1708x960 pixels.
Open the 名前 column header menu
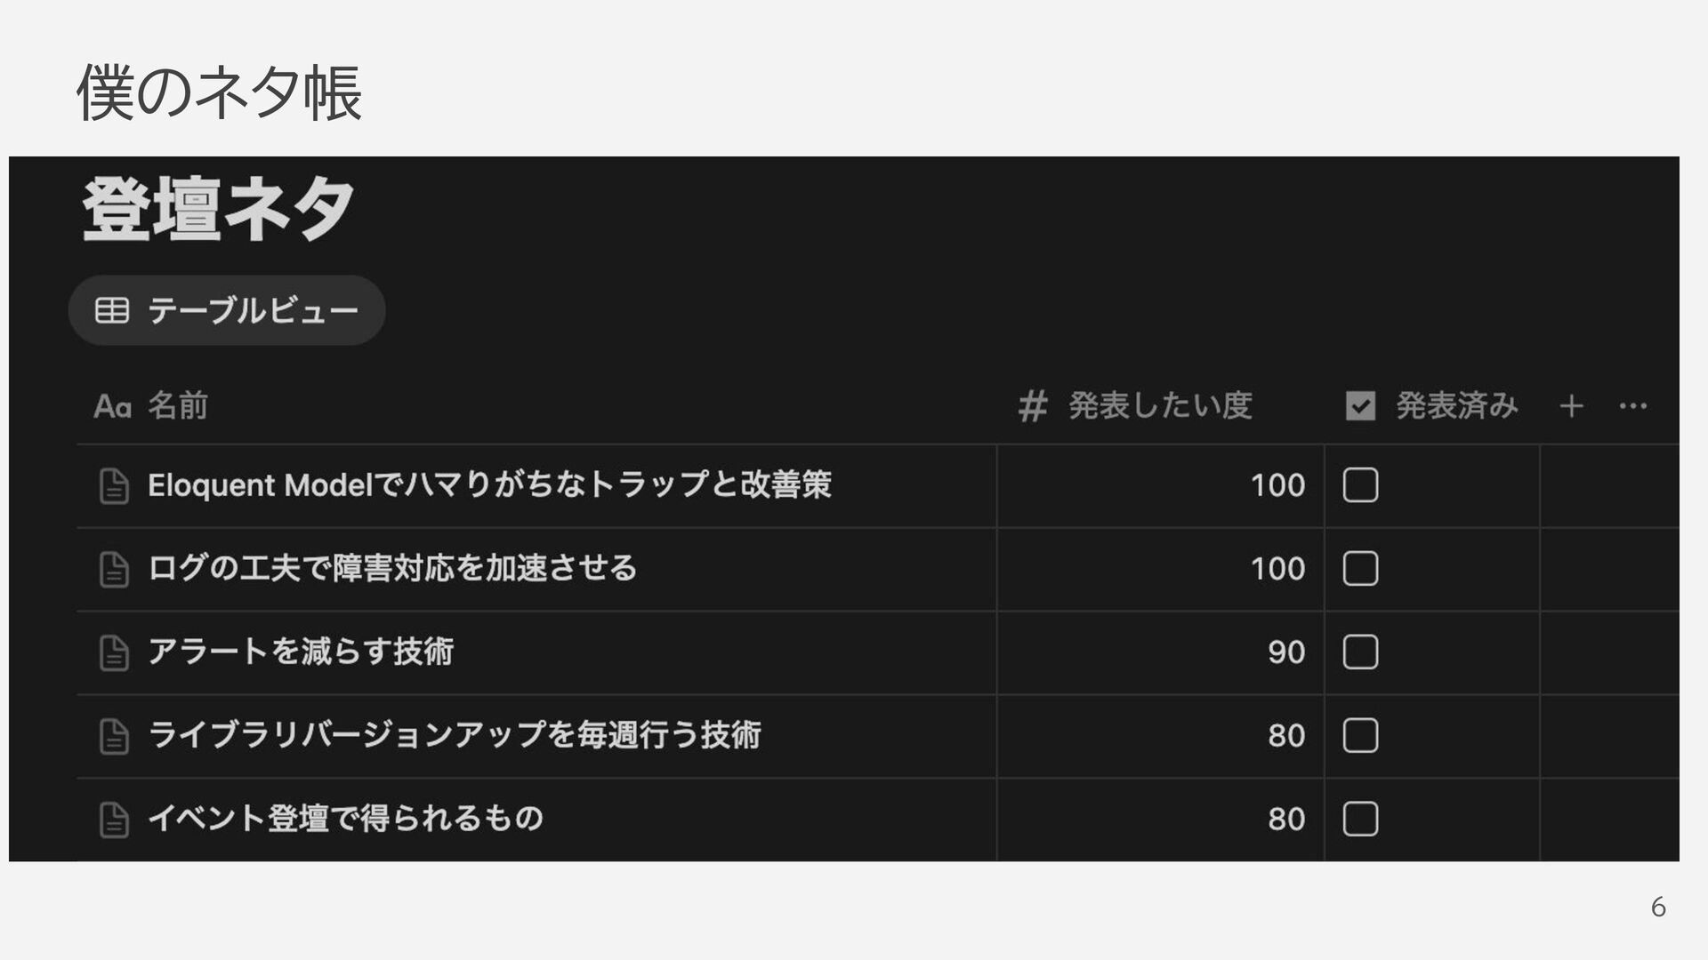point(151,406)
